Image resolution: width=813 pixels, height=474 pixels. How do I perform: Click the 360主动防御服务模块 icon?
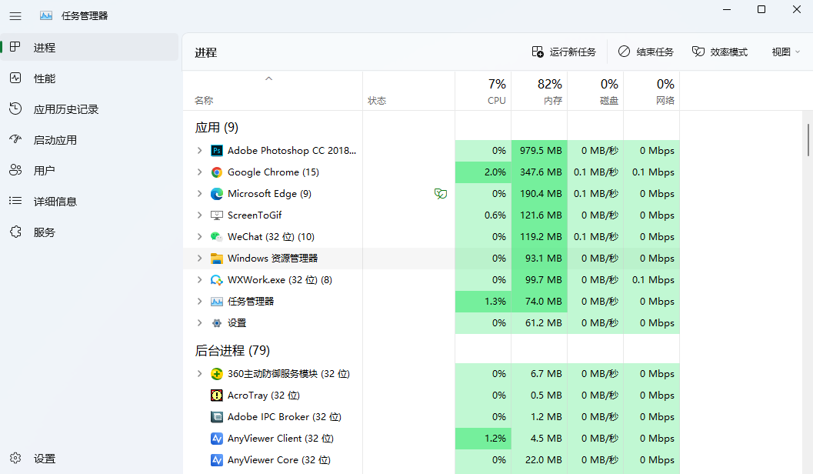(x=217, y=374)
